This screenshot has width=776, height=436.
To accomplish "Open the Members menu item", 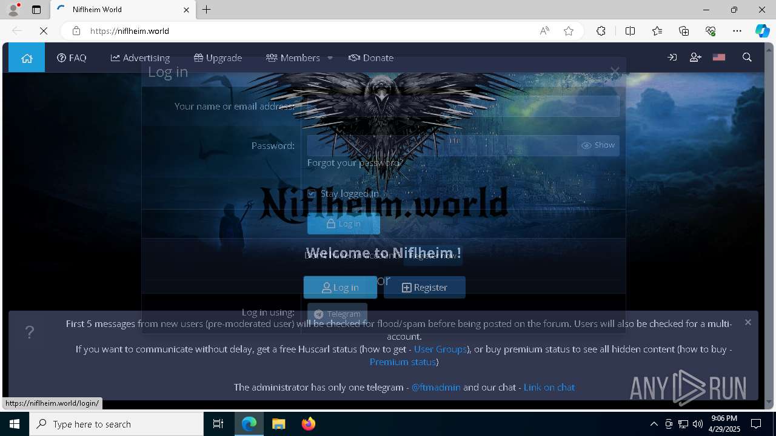I will tap(293, 58).
